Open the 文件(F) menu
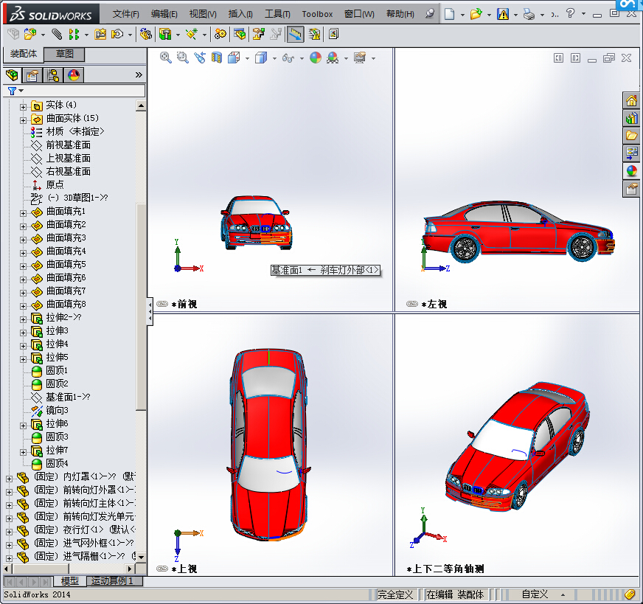643x604 pixels. [x=126, y=14]
